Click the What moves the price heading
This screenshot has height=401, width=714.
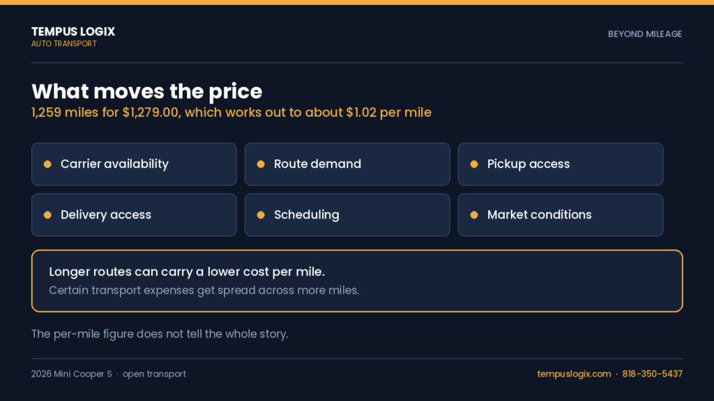point(146,91)
